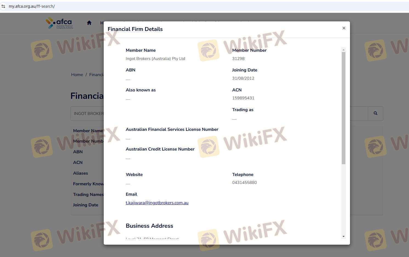This screenshot has width=409, height=257.
Task: Click the Email label in dialog
Action: tap(131, 194)
